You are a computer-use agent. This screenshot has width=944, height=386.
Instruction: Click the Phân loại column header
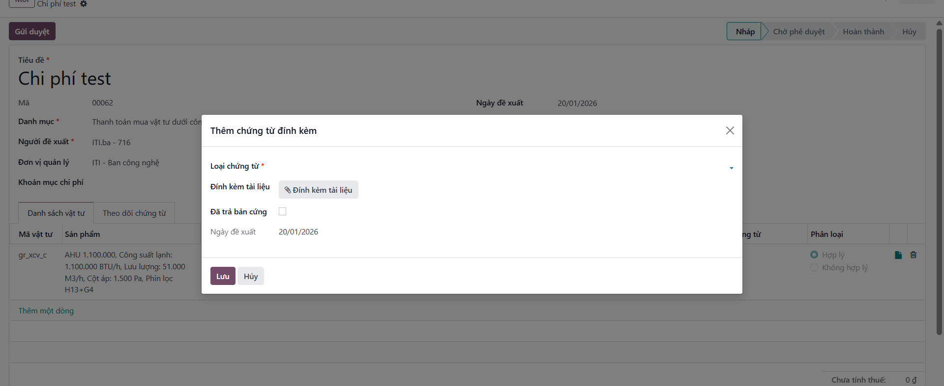coord(827,234)
